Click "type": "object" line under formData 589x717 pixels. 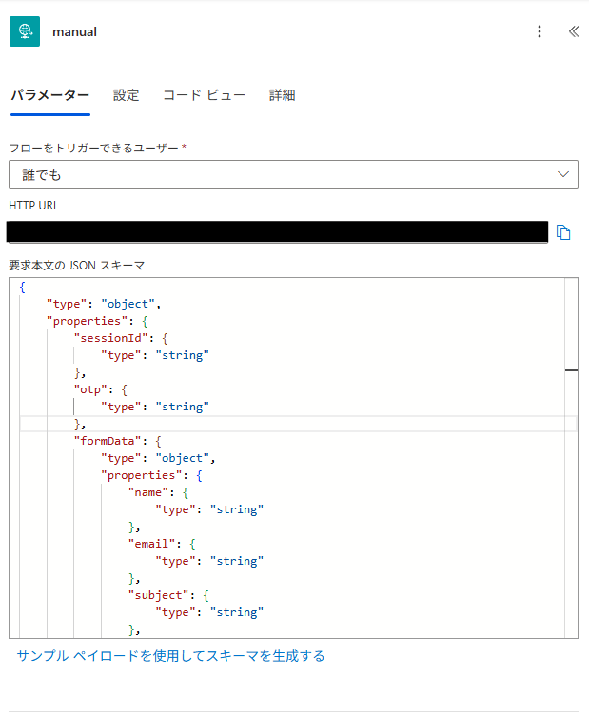click(158, 459)
